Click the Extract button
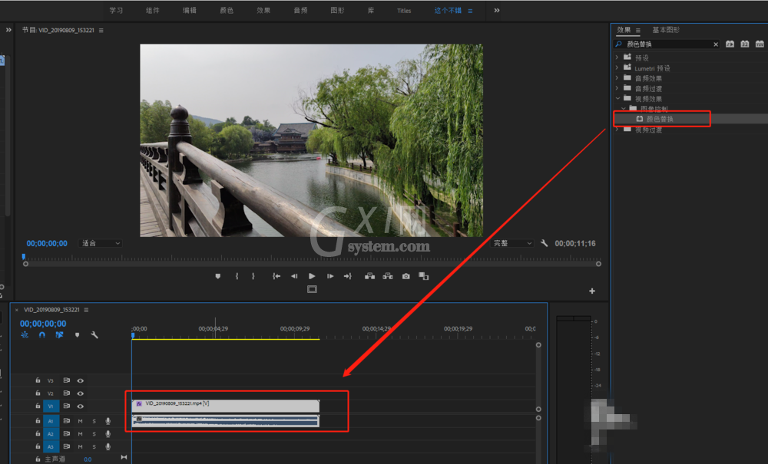768x464 pixels. (388, 276)
